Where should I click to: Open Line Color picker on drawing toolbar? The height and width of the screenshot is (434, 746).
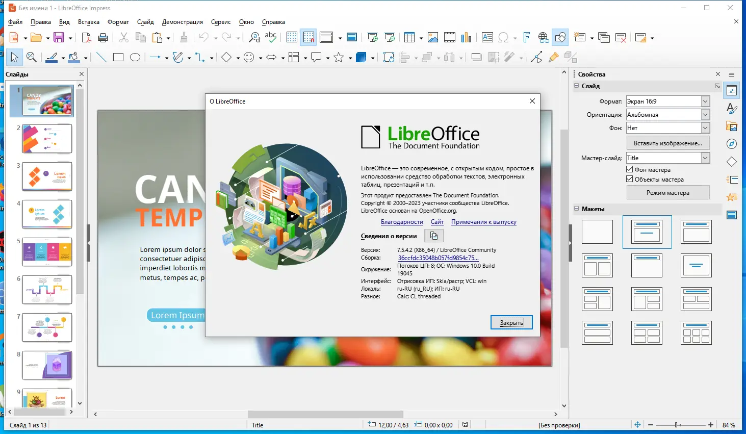tap(52, 57)
